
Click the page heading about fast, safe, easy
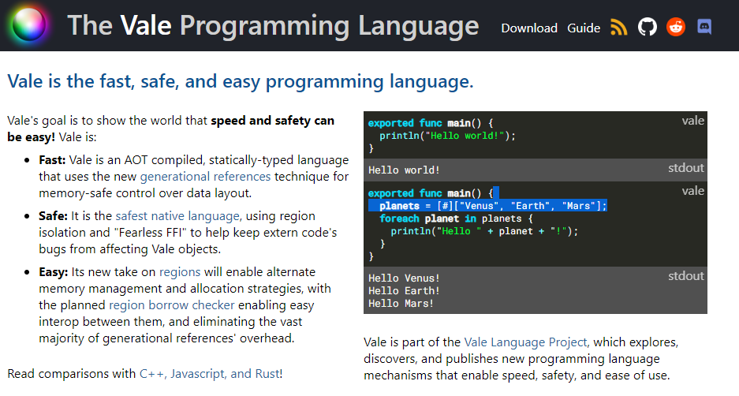click(x=241, y=81)
